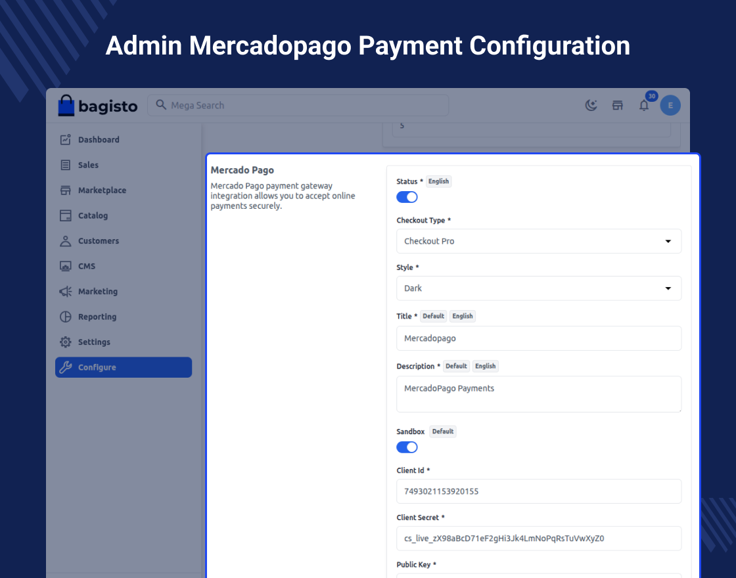
Task: Open the Checkout Type dropdown
Action: click(539, 241)
